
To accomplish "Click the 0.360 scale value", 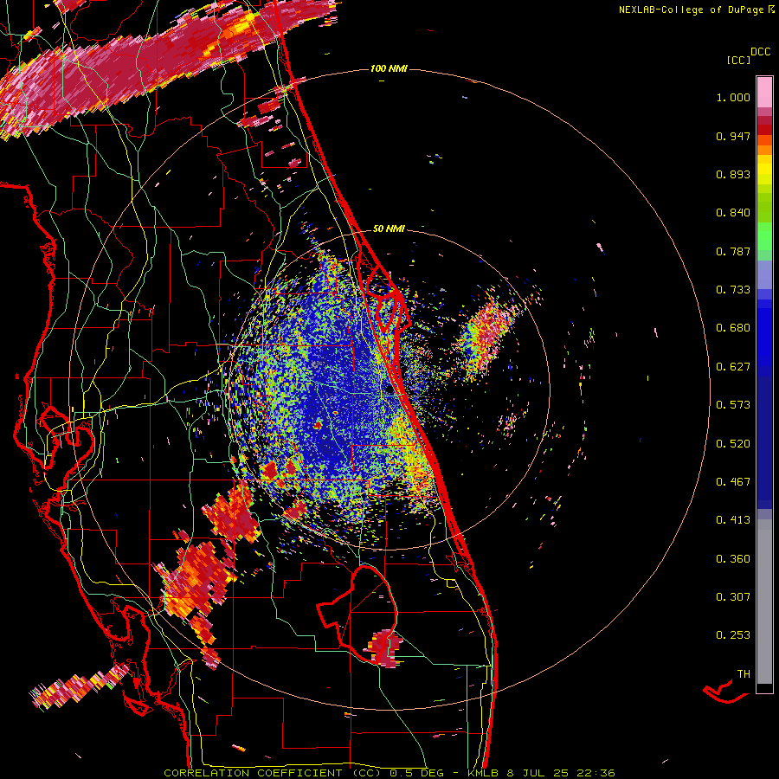I will (x=733, y=559).
